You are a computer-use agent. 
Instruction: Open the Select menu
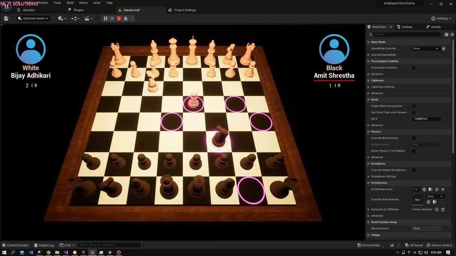point(83,3)
